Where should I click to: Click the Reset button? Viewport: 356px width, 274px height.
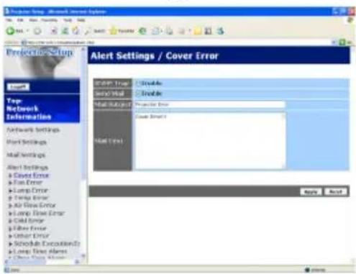(336, 191)
